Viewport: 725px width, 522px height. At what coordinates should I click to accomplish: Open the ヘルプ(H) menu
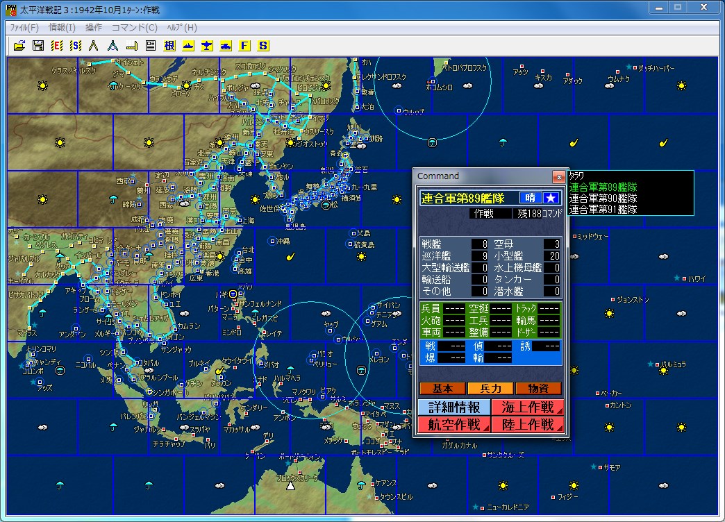(182, 28)
